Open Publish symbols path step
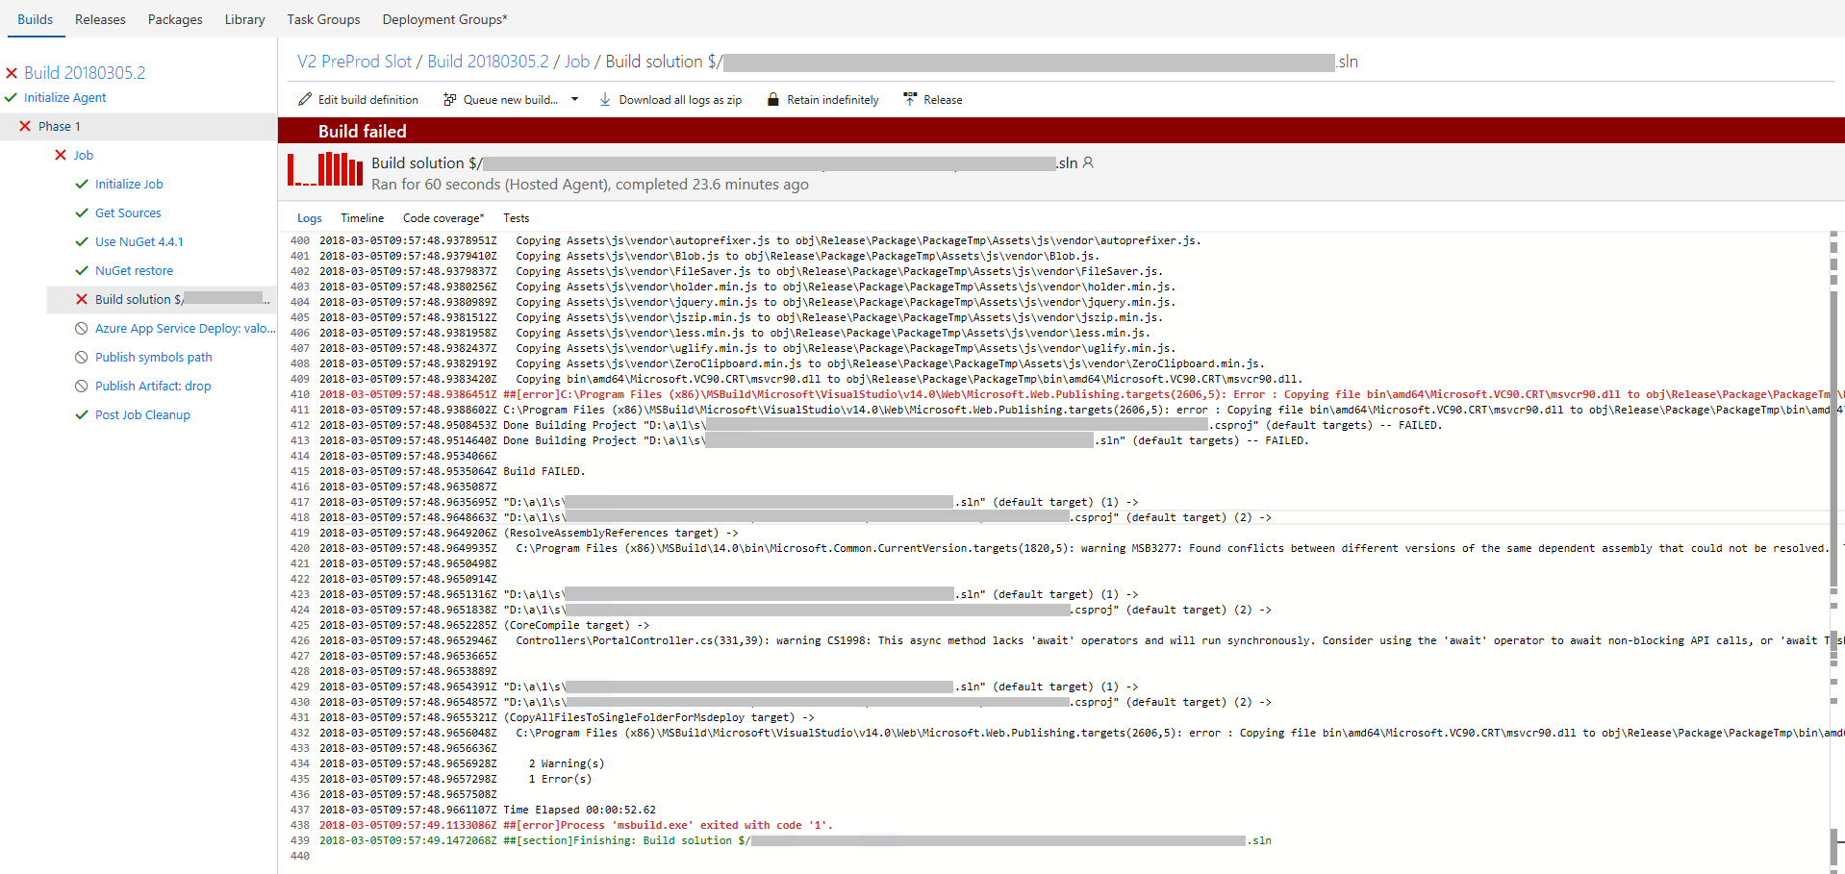The height and width of the screenshot is (874, 1845). click(x=154, y=358)
